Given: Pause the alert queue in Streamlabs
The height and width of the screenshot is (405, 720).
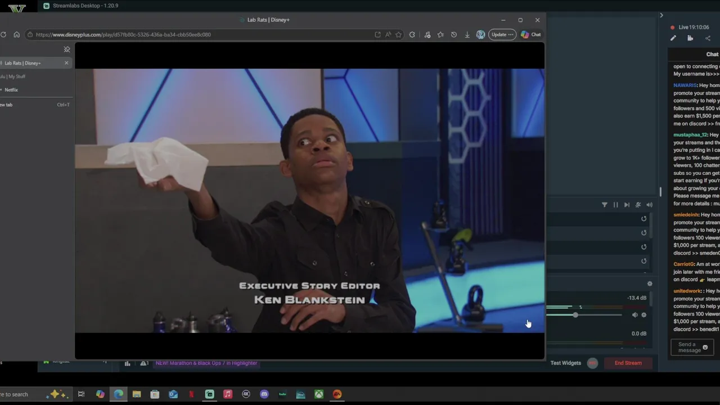Looking at the screenshot, I should pyautogui.click(x=615, y=205).
